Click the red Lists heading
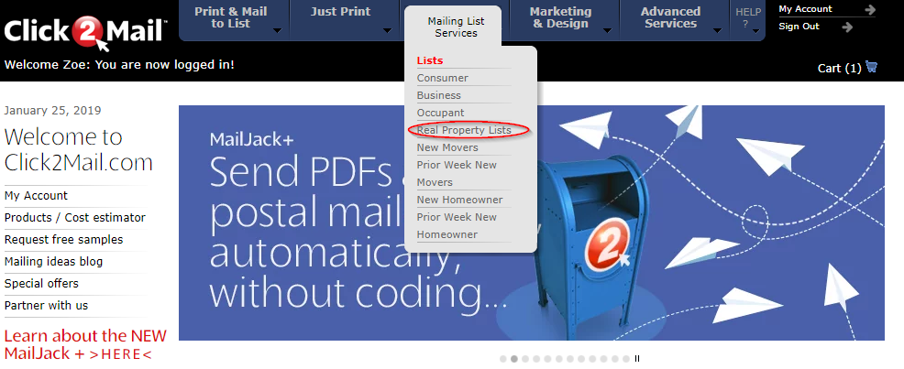Viewport: 904px width, 369px height. (x=430, y=60)
